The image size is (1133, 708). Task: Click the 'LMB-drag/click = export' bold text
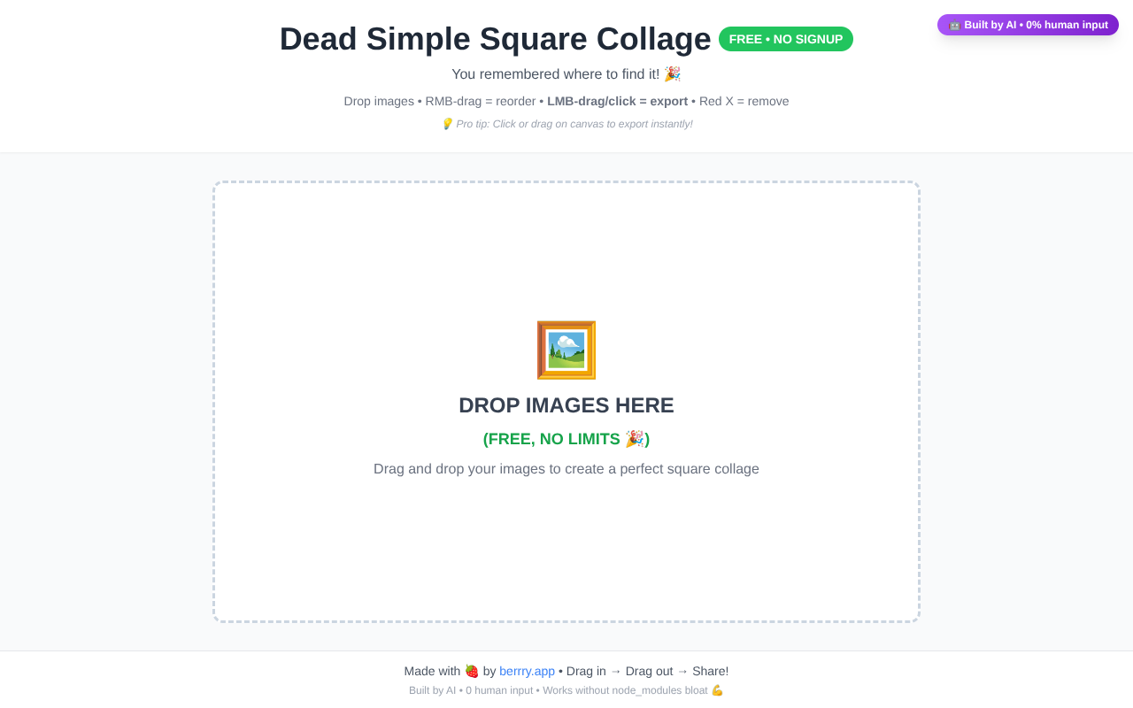point(617,100)
